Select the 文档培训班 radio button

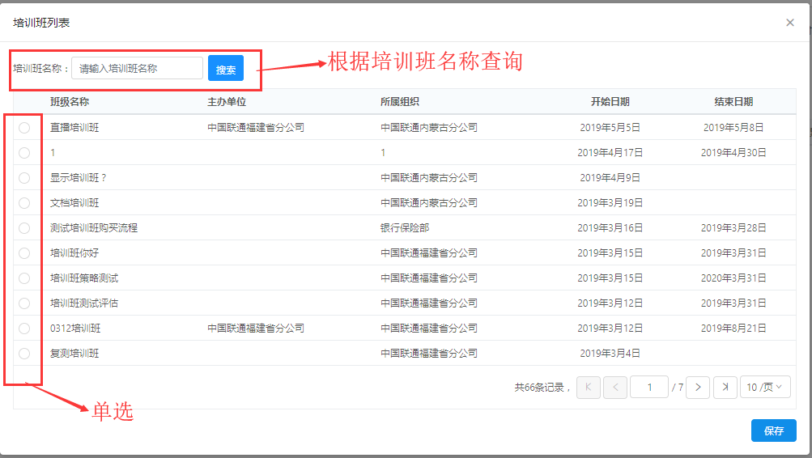[24, 203]
